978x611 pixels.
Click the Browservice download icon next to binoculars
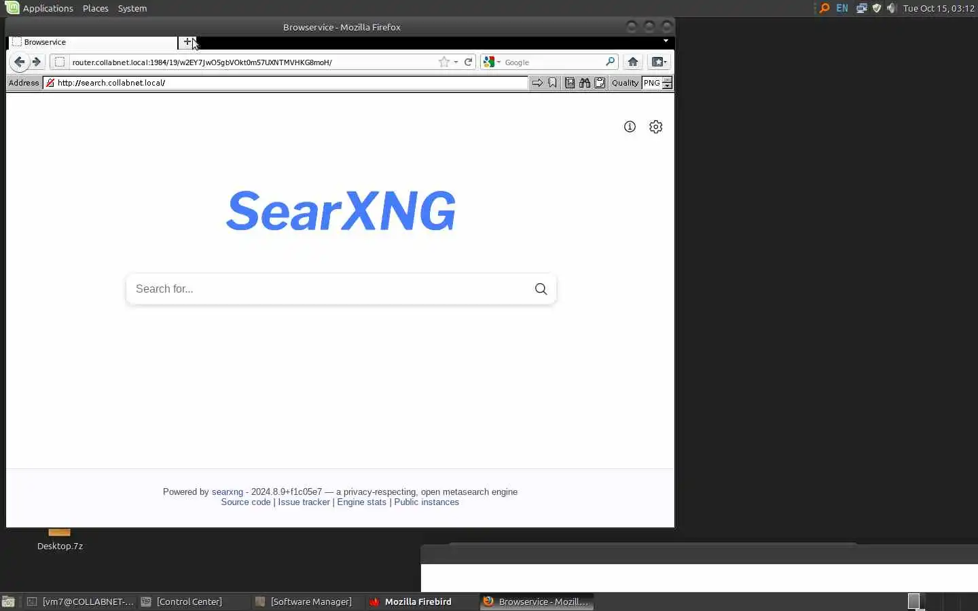(x=569, y=83)
